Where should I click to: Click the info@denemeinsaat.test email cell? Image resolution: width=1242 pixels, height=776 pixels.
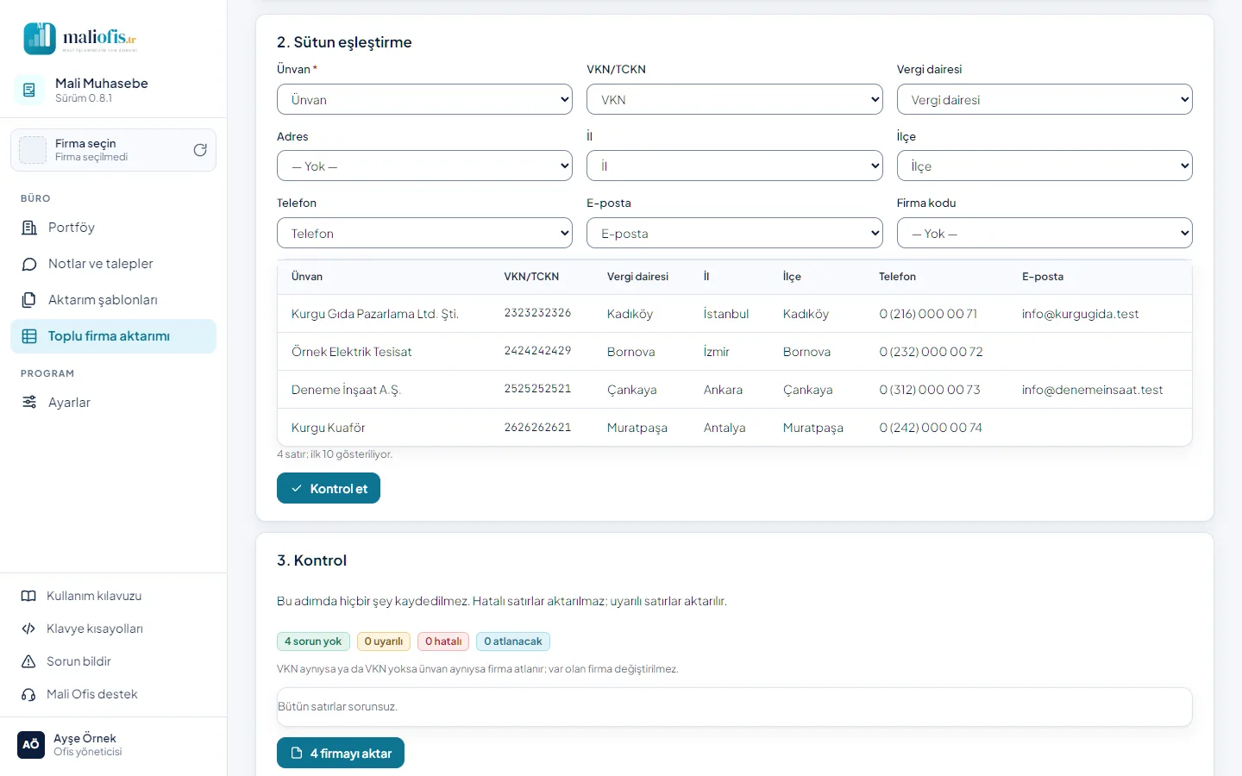click(x=1092, y=390)
